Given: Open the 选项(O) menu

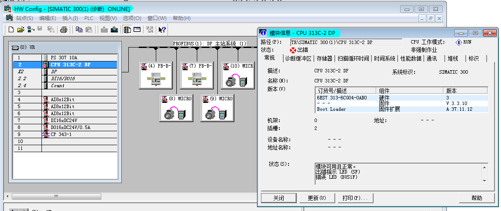Looking at the screenshot, I should click(x=132, y=18).
